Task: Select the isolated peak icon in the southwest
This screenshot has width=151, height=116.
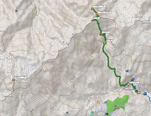Action: (x=13, y=80)
